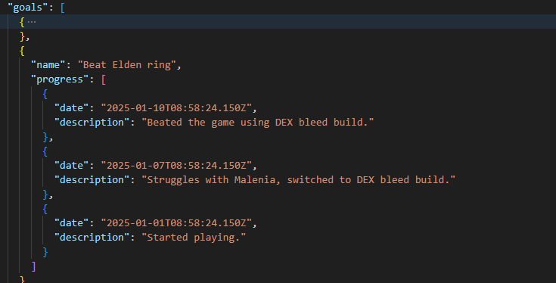Click the date value 2025-01-01T08:58:24.150Z
This screenshot has width=556, height=283.
click(176, 222)
